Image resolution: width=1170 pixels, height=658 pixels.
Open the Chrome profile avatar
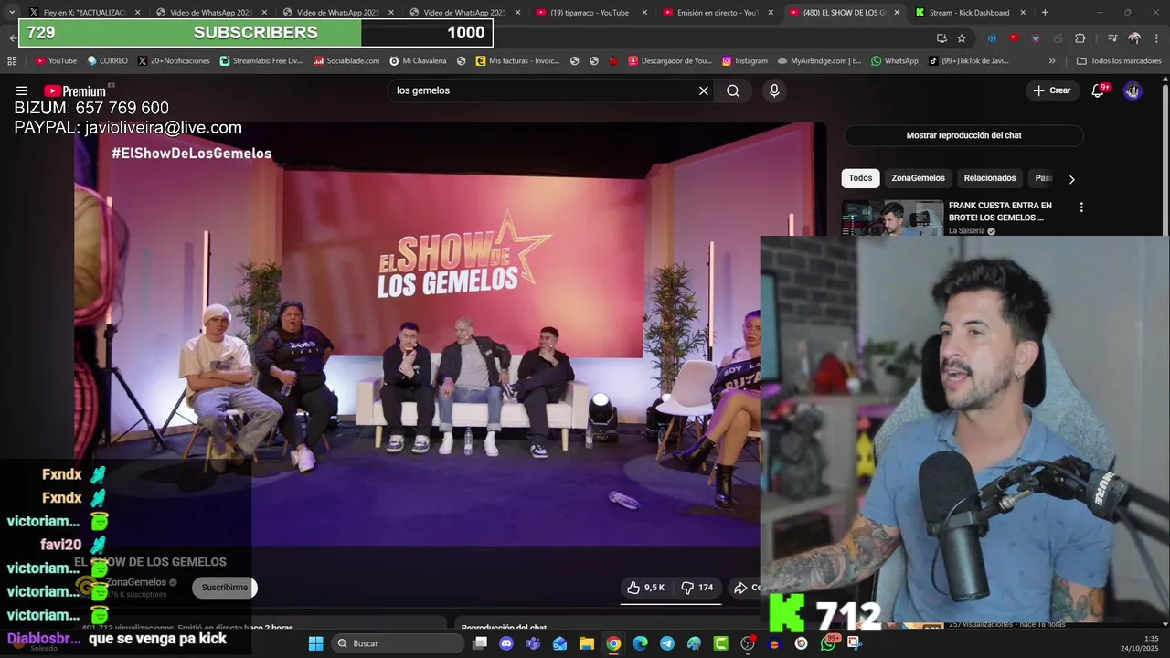click(1134, 38)
